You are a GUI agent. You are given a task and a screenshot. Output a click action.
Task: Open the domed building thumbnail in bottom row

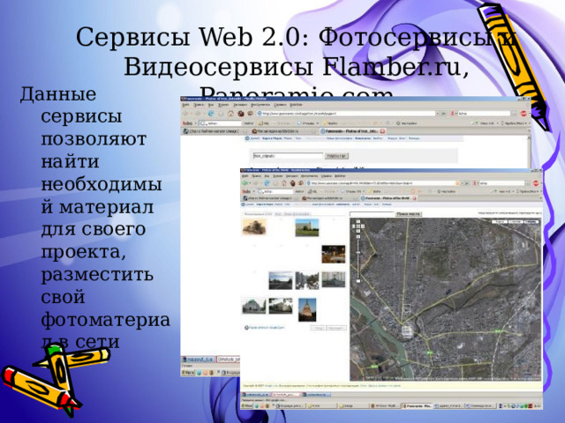[254, 306]
